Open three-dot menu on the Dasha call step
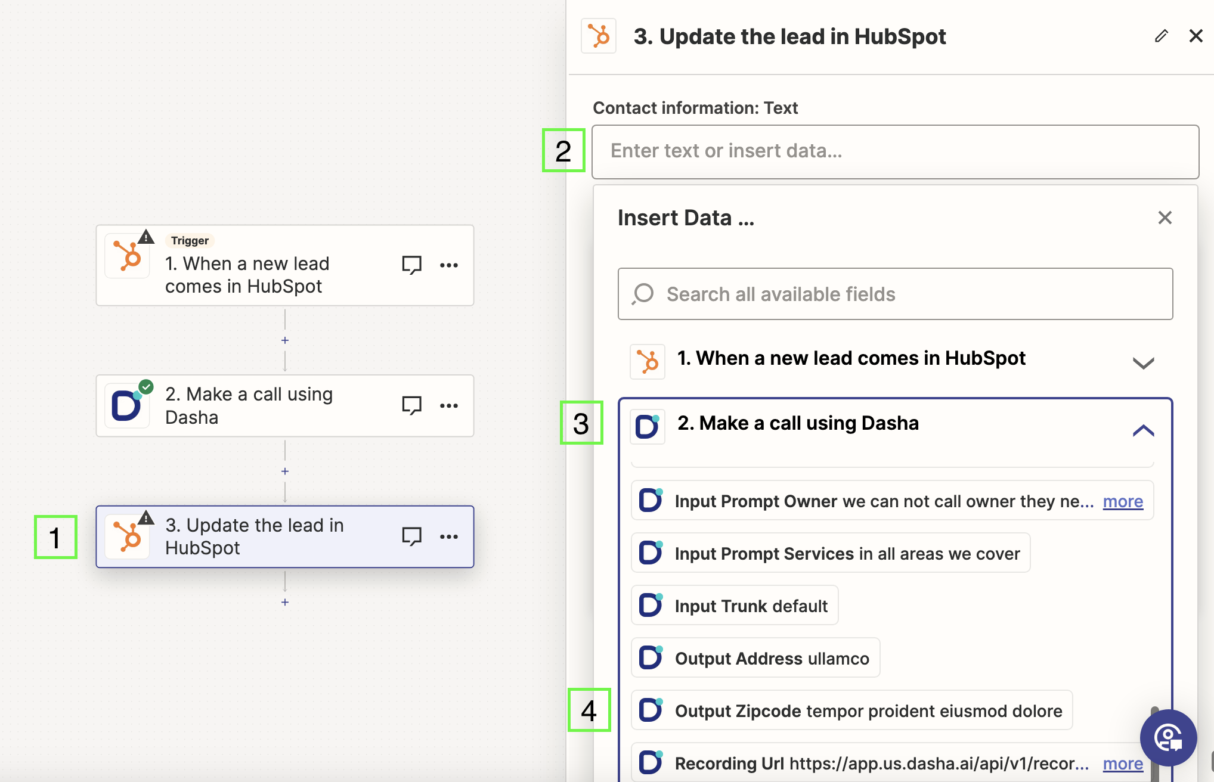 (x=448, y=406)
